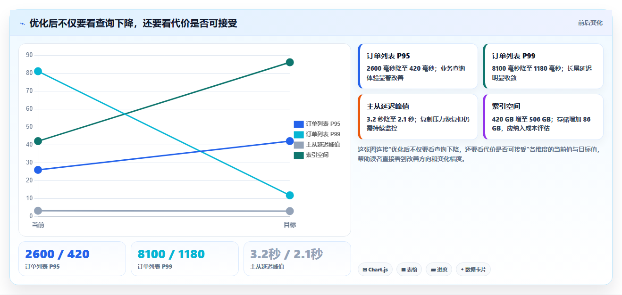Open the 订单列表 P99 info card title
This screenshot has height=295, width=622.
click(513, 56)
